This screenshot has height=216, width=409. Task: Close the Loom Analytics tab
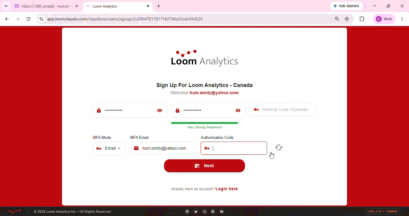point(148,6)
